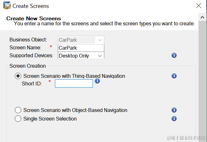The height and width of the screenshot is (142, 207).
Task: Click the Screen Creation group heading
Action: tap(27, 66)
